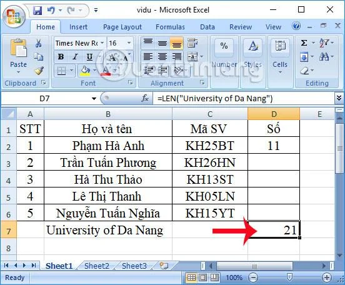Click the Copy icon
Image resolution: width=345 pixels, height=285 pixels.
tap(39, 57)
